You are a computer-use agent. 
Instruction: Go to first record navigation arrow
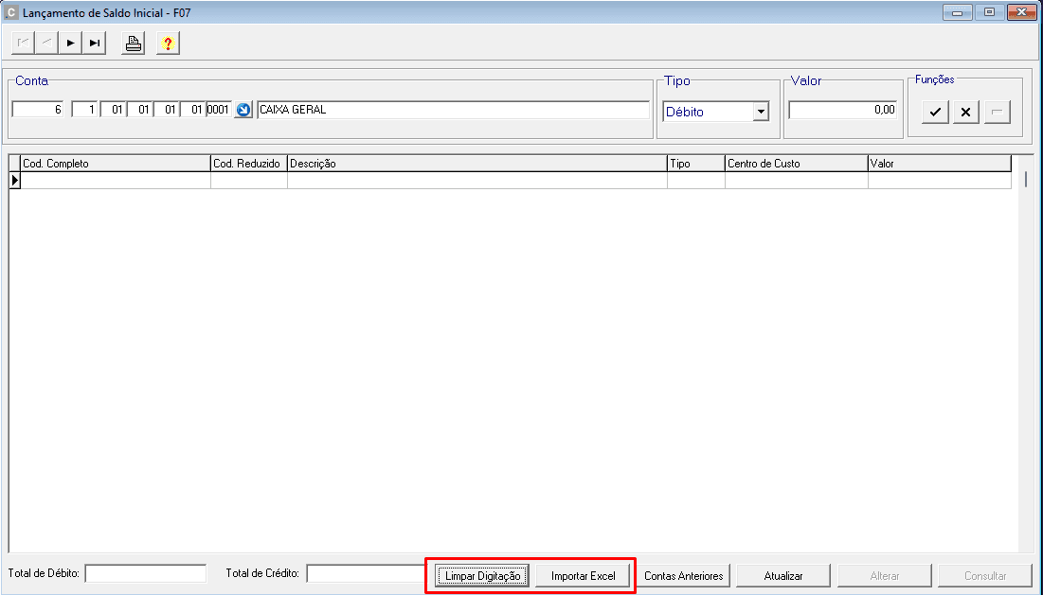[x=24, y=44]
